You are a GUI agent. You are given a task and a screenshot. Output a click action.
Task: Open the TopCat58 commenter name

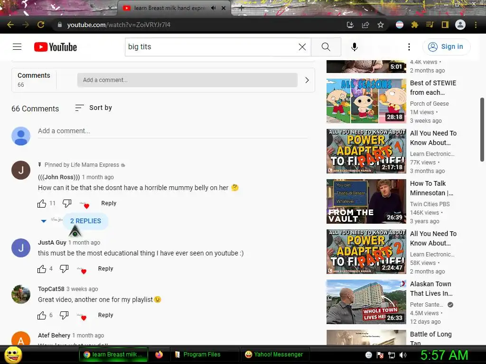[51, 289]
